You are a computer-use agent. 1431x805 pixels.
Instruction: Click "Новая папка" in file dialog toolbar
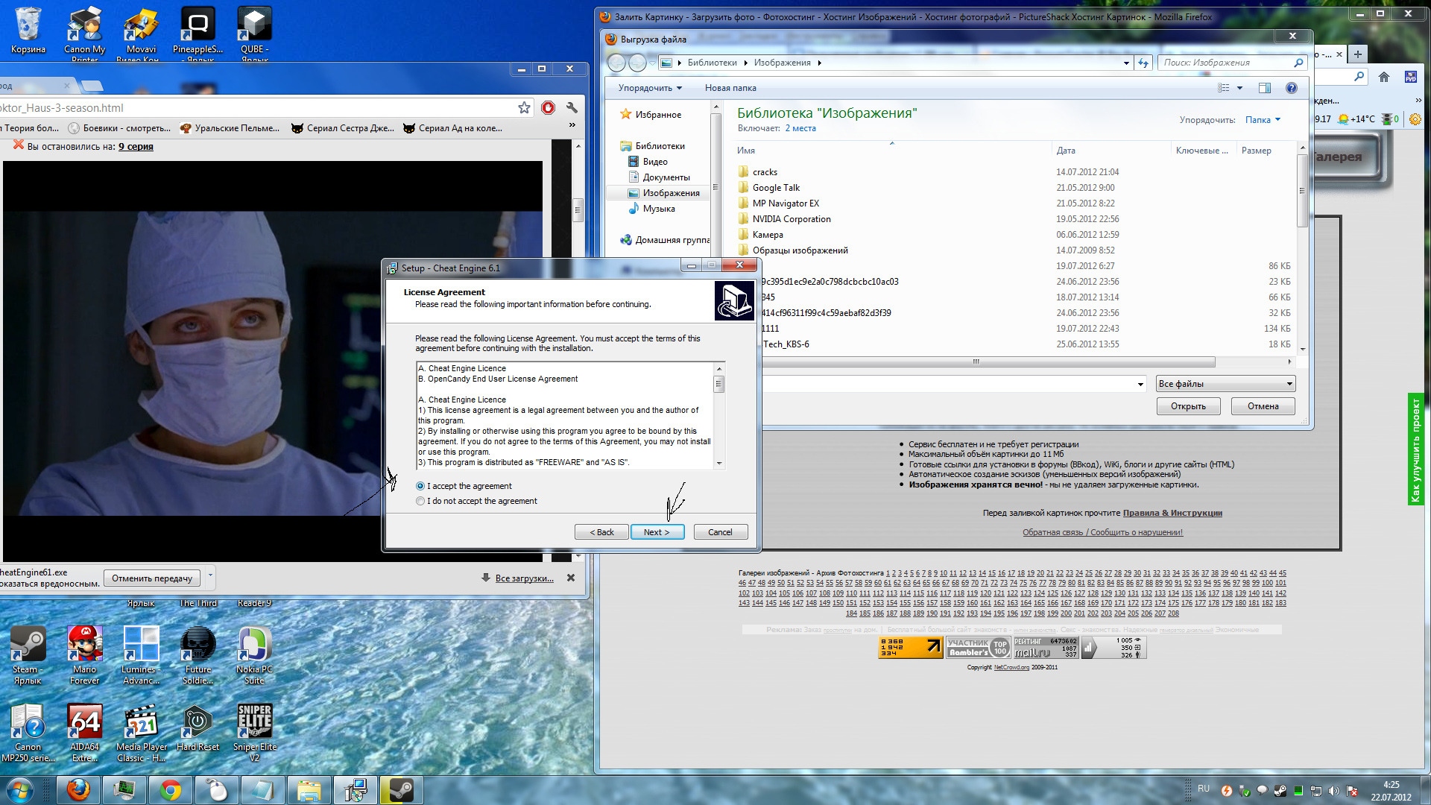(730, 88)
